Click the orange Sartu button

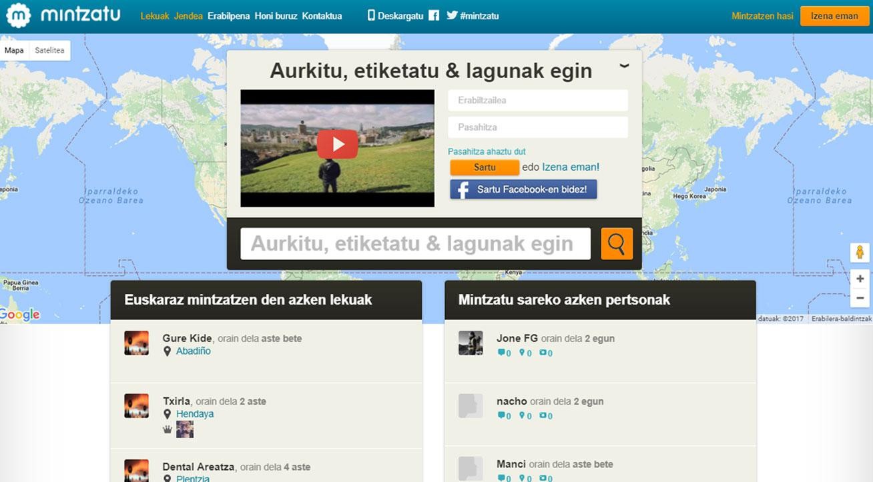[485, 167]
